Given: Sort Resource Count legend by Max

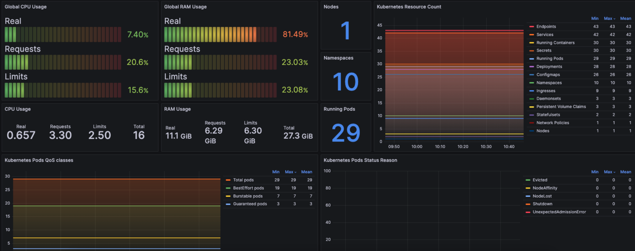Looking at the screenshot, I should [609, 19].
